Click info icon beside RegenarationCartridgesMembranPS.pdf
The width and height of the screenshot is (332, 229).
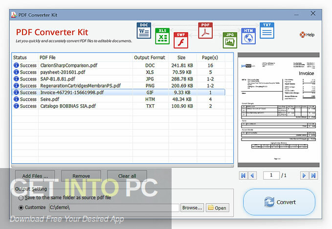16,85
